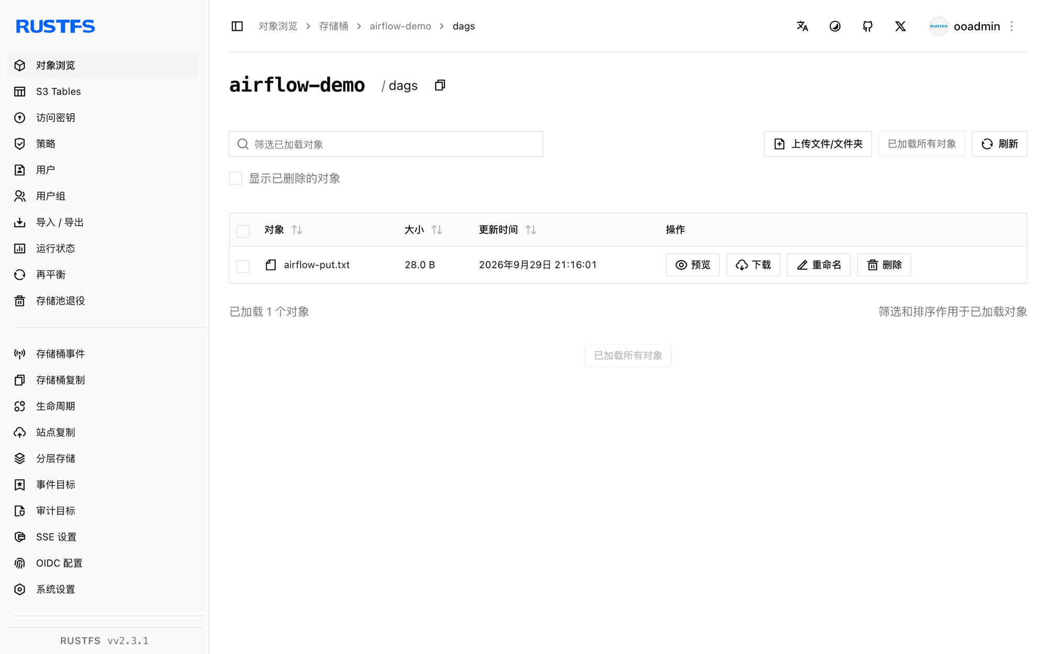Viewport: 1047px width, 654px height.
Task: Check the airflow-put.txt row checkbox
Action: pyautogui.click(x=243, y=266)
